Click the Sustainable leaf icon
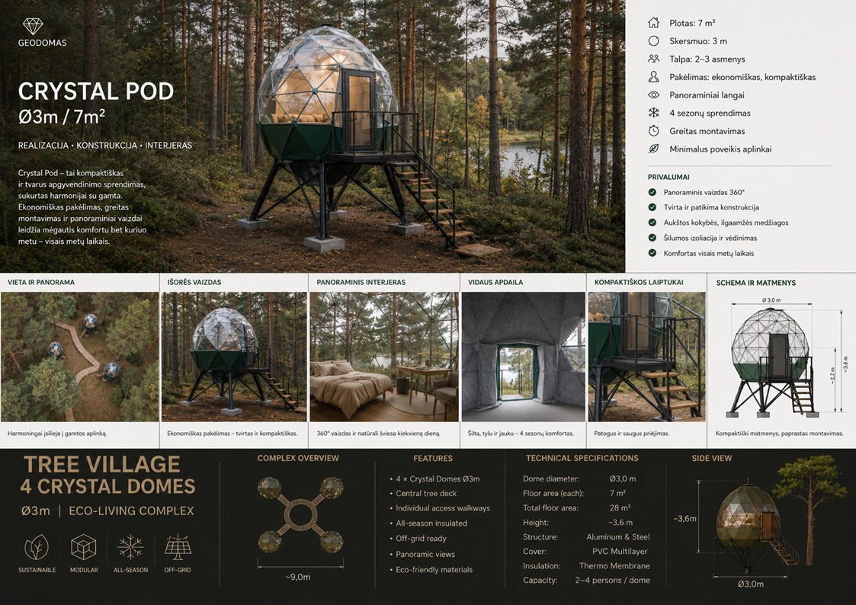This screenshot has height=605, width=856. pos(37,547)
